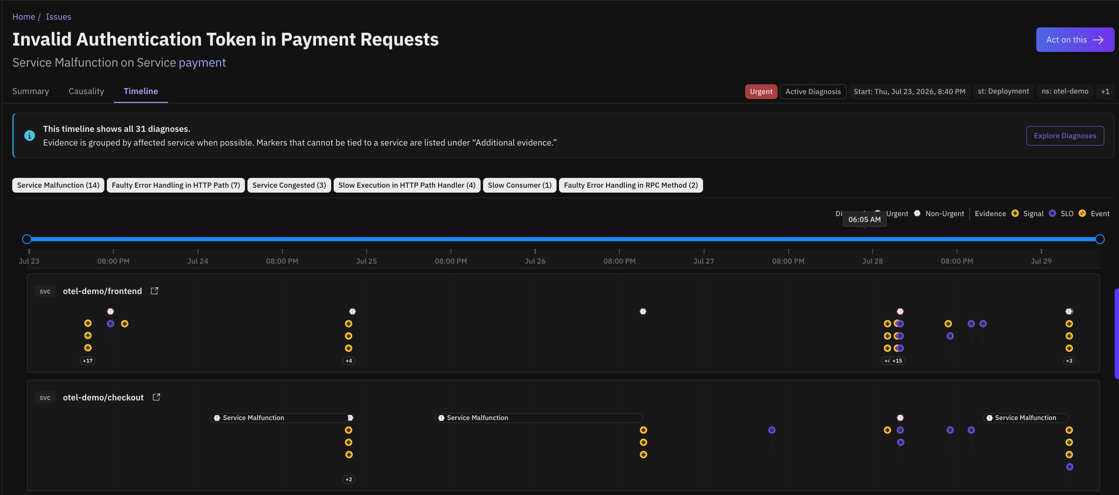
Task: Toggle the Slow Consumer (1) filter
Action: click(520, 185)
